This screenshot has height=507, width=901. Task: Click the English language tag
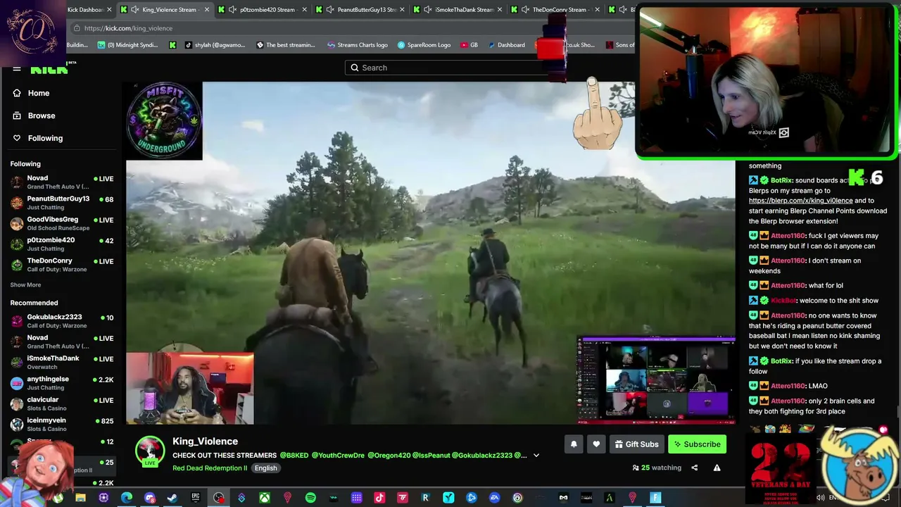[265, 468]
